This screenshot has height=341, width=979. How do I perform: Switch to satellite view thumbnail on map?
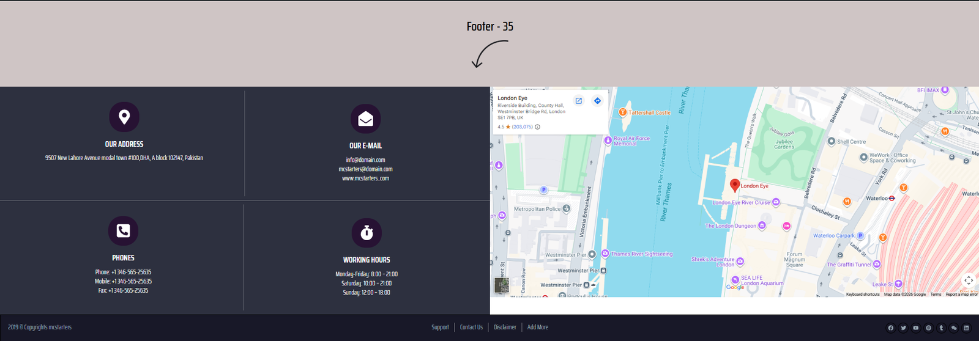(502, 285)
